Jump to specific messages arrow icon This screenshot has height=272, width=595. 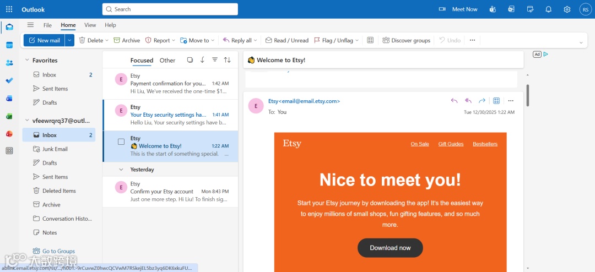(x=202, y=60)
